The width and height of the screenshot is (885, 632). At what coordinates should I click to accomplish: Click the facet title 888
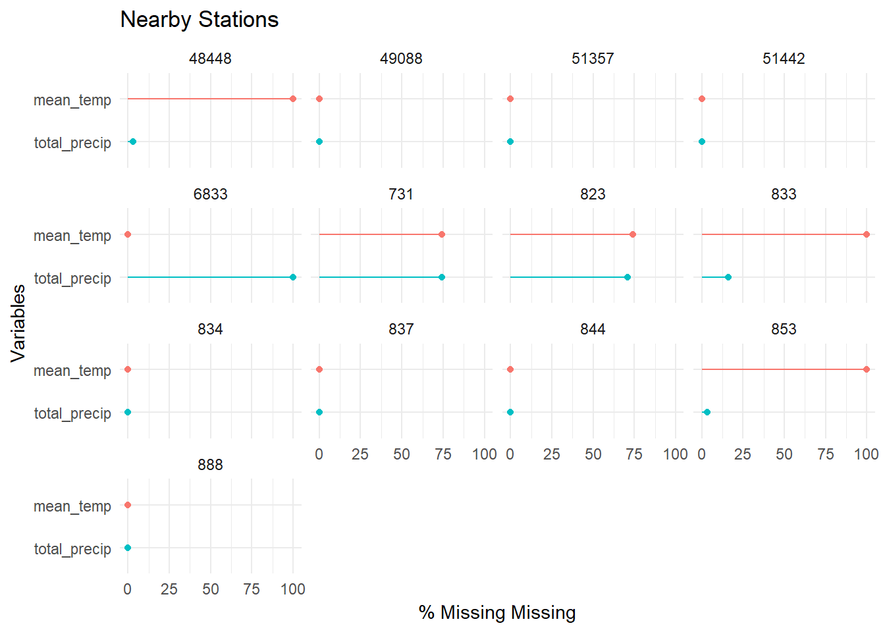210,465
